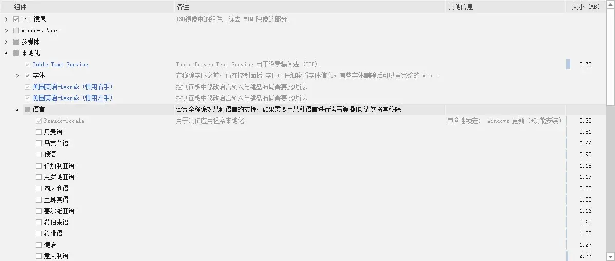Select the Table Text Service item

click(60, 64)
